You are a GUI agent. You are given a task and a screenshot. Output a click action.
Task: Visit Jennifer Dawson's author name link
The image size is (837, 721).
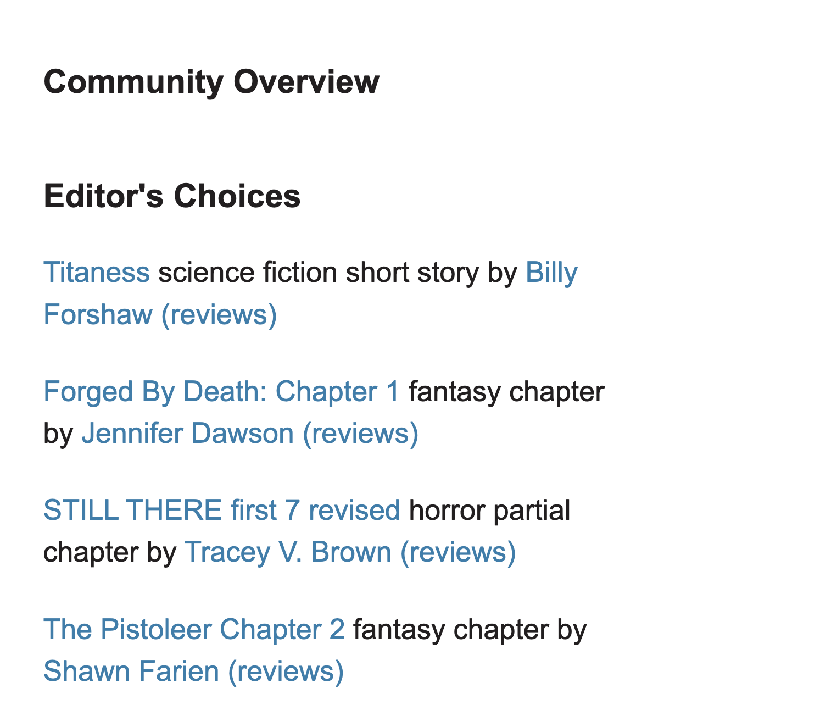pos(188,434)
